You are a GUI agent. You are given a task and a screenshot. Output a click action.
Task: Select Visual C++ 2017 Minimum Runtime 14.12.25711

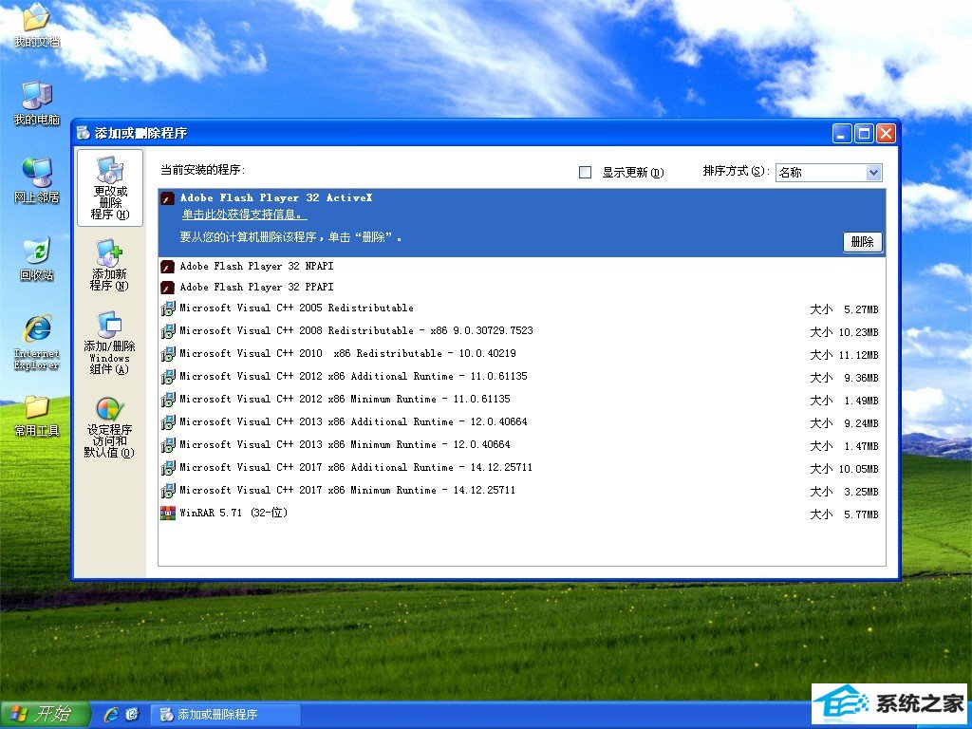pos(521,491)
